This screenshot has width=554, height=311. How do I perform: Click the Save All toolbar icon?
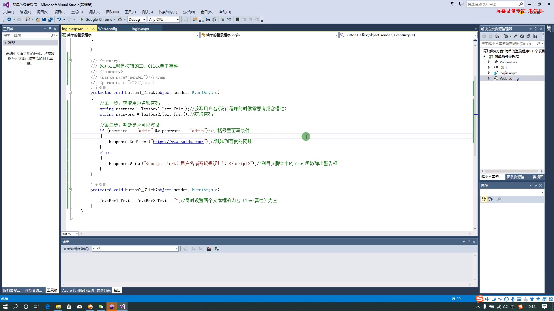(x=50, y=20)
